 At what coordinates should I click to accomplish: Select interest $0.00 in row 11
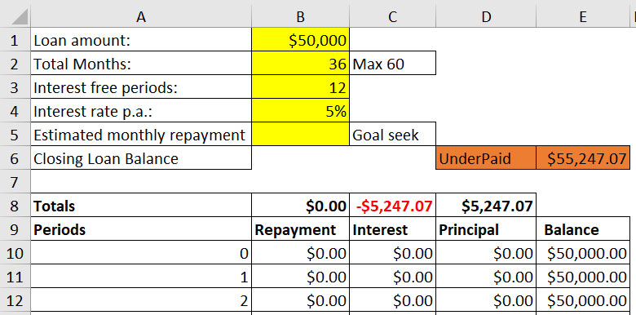(x=392, y=276)
